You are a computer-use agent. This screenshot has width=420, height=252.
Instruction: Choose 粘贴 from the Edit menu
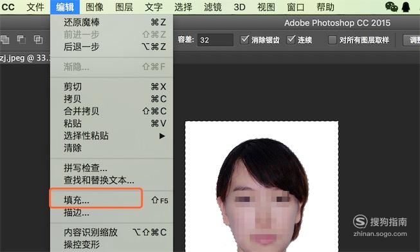pyautogui.click(x=111, y=124)
